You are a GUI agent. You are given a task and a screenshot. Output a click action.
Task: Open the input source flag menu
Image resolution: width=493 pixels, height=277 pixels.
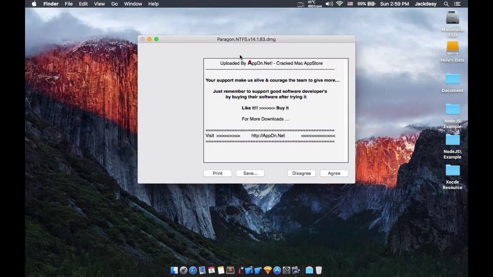[x=350, y=4]
